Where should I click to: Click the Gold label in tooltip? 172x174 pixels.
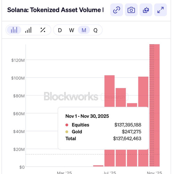[x=77, y=132]
